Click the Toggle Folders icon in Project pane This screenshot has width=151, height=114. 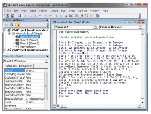coord(17,25)
